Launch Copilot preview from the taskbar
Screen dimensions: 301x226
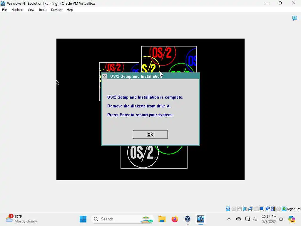(292, 219)
